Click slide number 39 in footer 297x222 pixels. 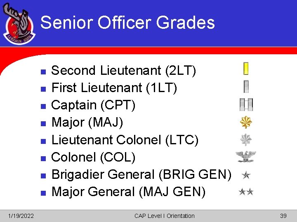tap(283, 216)
